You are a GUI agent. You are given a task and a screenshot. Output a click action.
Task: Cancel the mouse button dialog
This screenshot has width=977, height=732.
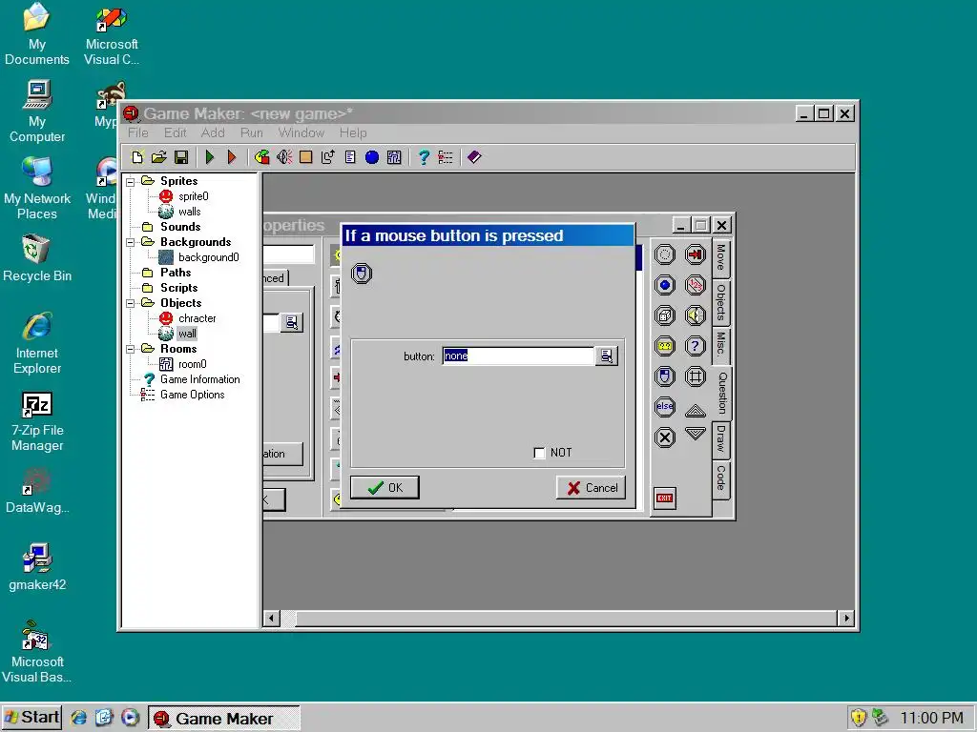(x=591, y=487)
